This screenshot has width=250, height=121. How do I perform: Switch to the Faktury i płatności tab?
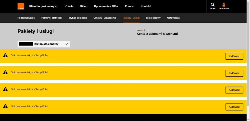pos(52,18)
